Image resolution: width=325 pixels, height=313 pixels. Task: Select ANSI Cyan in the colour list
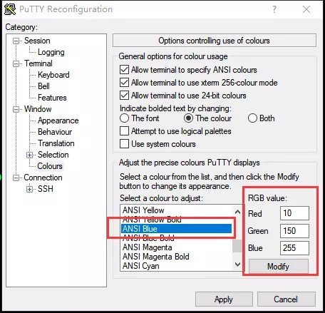tap(177, 266)
